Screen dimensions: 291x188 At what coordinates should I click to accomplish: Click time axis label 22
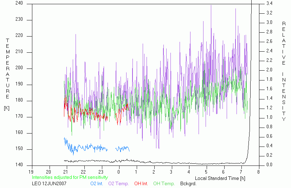coord(83,172)
